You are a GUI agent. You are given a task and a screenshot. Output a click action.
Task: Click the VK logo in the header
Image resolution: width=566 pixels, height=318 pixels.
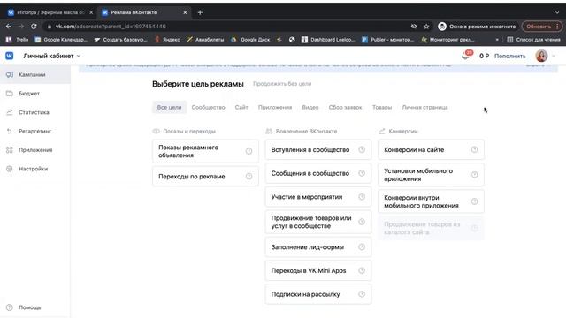(10, 56)
